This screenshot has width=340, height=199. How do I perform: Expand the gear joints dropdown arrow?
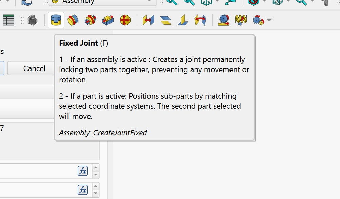coord(269,20)
